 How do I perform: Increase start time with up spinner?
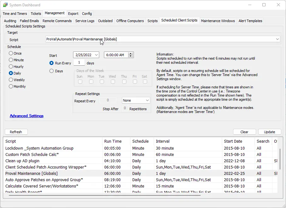click(130, 54)
